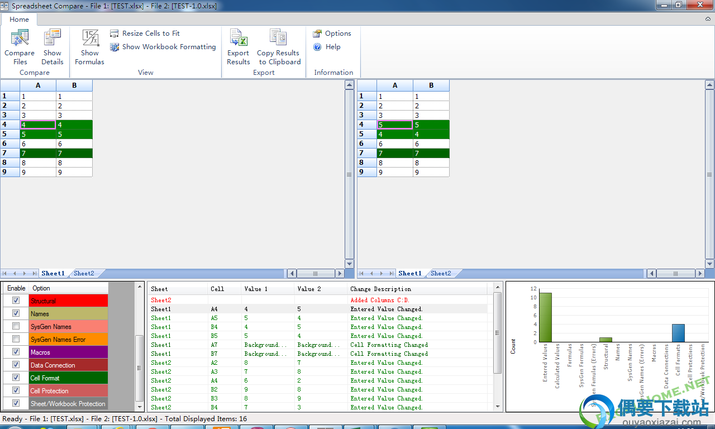Switch right pane to Sheet2 tab
Viewport: 715px width, 429px height.
441,274
